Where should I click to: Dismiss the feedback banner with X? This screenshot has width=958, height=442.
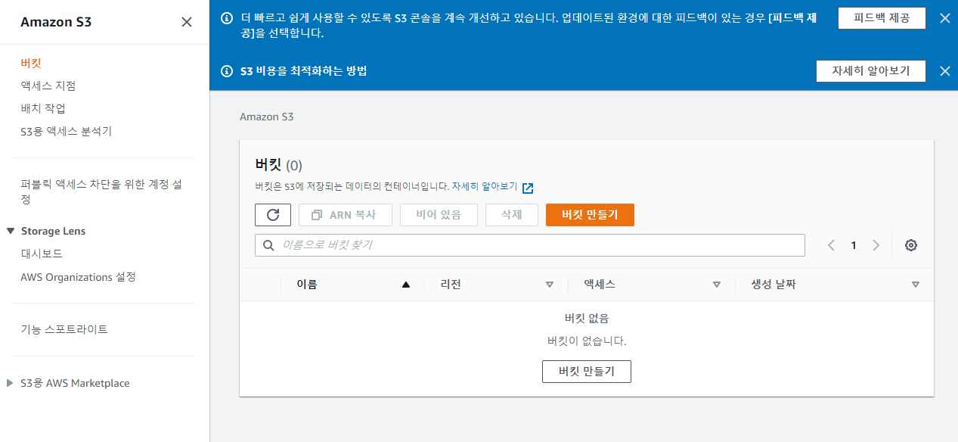944,19
